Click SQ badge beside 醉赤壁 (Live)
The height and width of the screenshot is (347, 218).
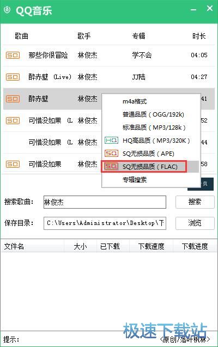tap(13, 77)
